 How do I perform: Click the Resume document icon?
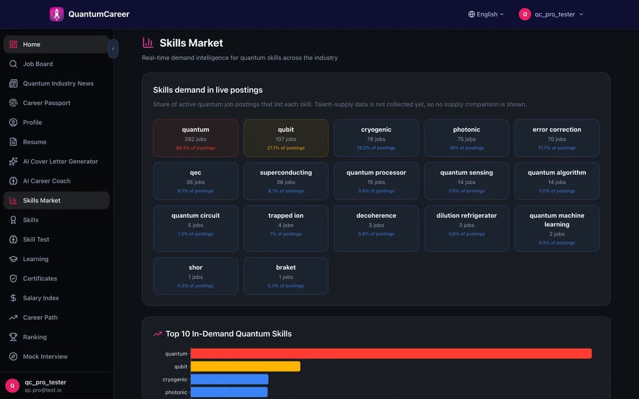click(x=14, y=142)
